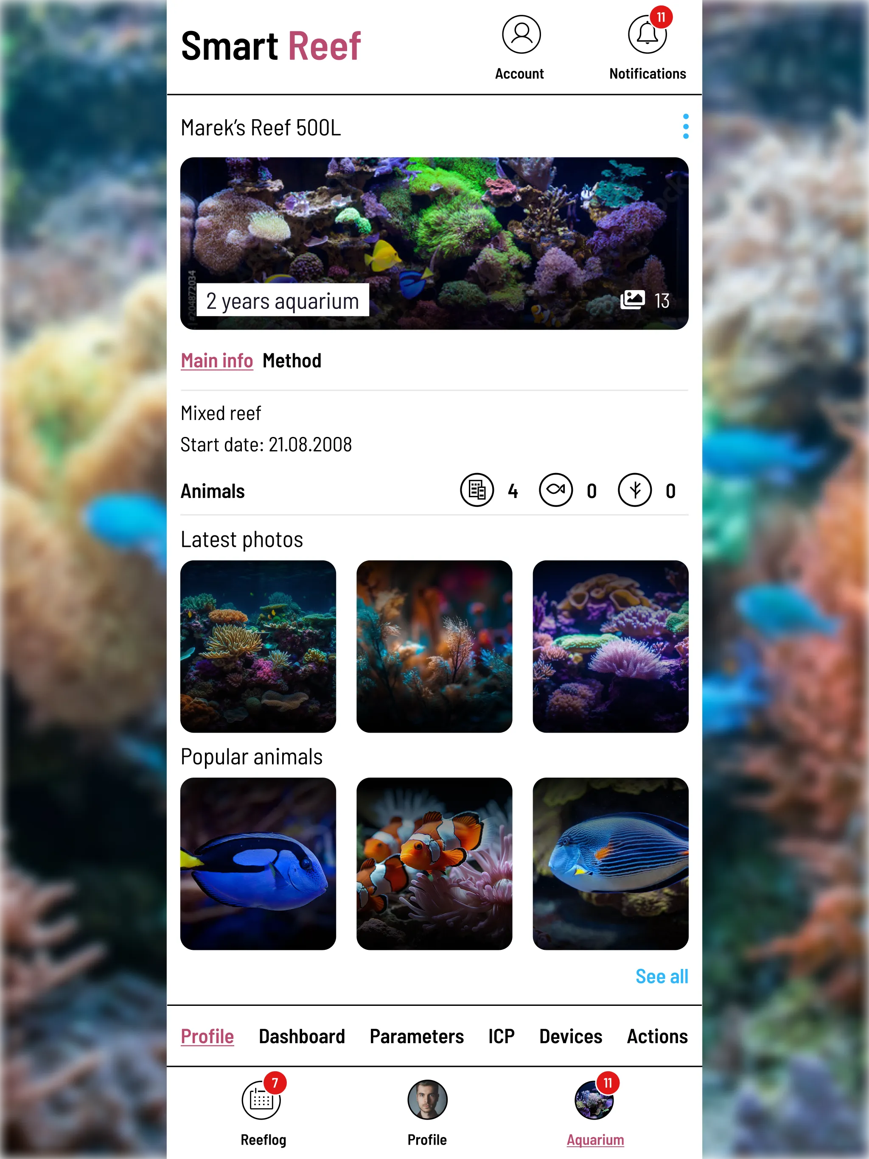Tap the three-dot menu on Marek's Reef
869x1159 pixels.
686,127
